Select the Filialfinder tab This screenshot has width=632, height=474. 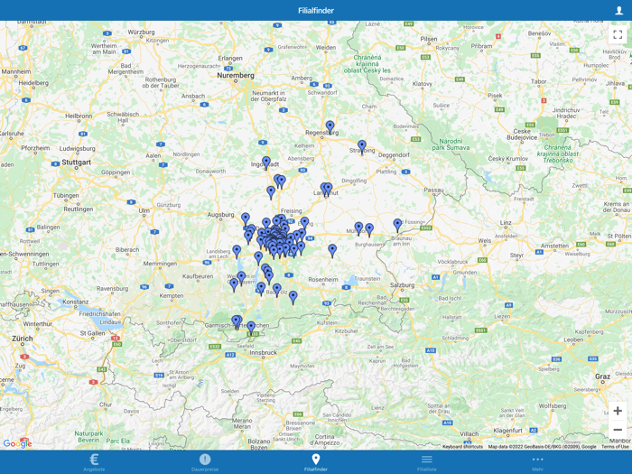coord(316,462)
